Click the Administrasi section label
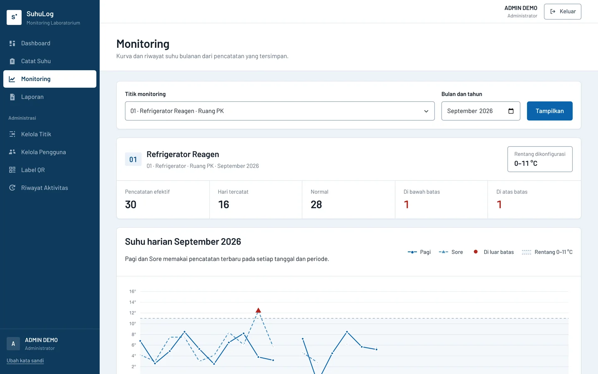This screenshot has height=374, width=598. (x=22, y=118)
